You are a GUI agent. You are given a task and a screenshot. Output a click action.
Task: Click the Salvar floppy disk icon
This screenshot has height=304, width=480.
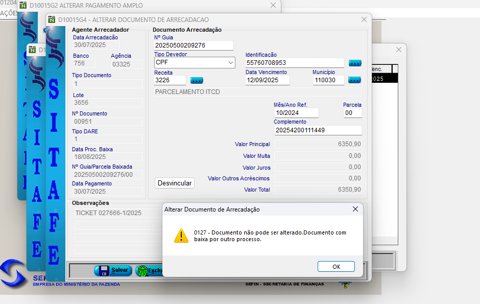tap(102, 270)
